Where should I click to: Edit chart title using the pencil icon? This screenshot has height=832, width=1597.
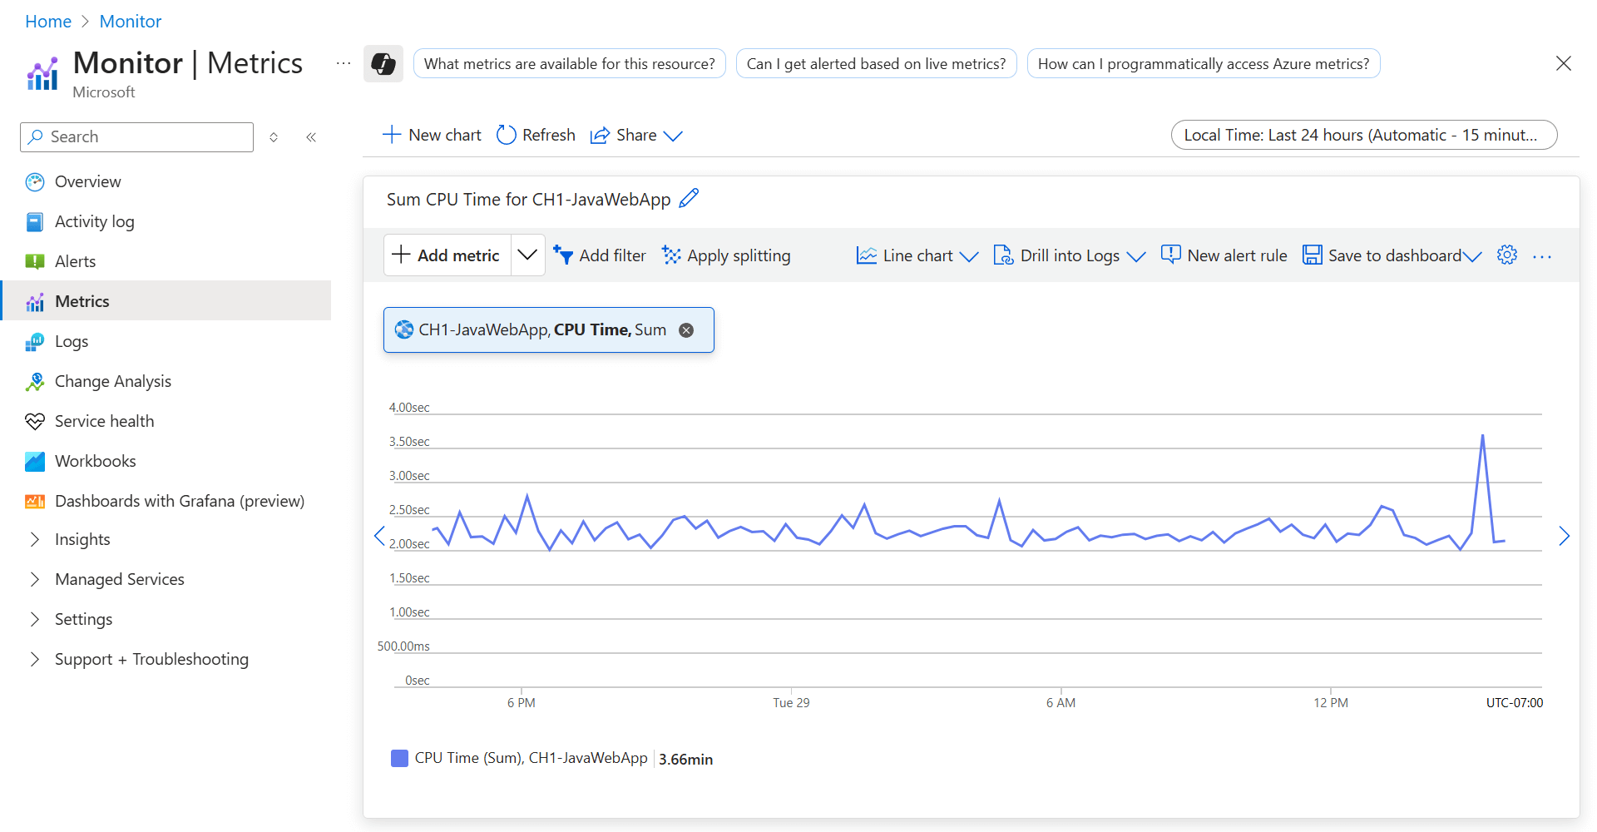pyautogui.click(x=689, y=198)
